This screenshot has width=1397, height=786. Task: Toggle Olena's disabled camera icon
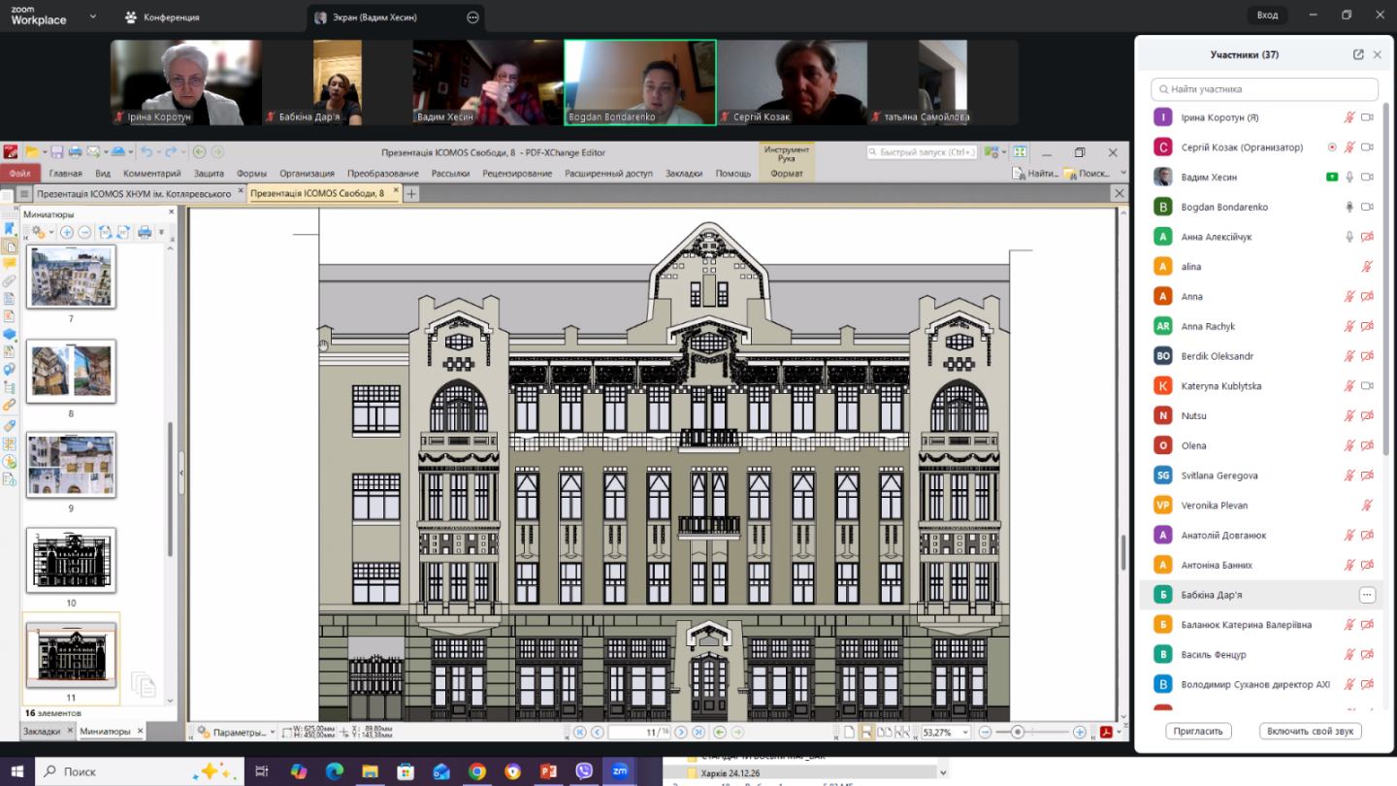pos(1367,445)
